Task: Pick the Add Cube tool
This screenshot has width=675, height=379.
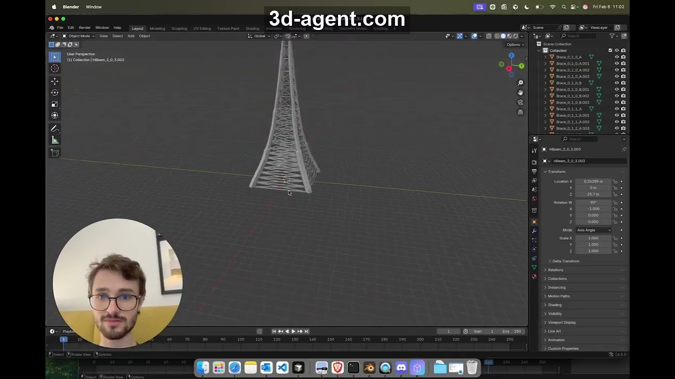Action: coord(55,153)
